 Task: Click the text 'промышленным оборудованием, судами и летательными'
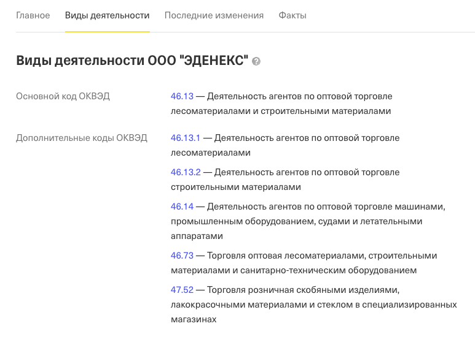click(x=297, y=221)
